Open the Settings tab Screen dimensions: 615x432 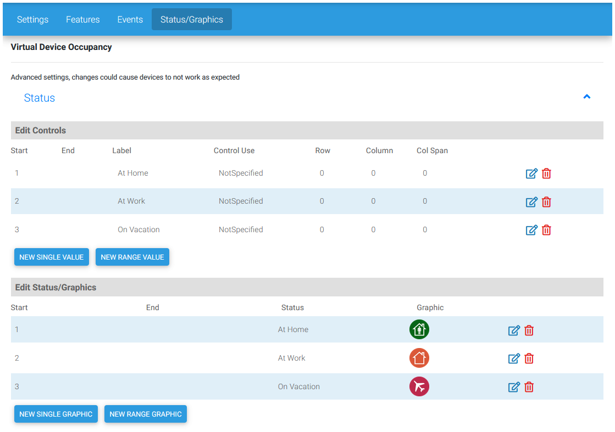[x=32, y=20]
